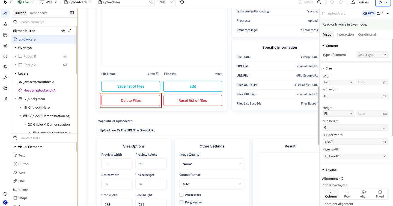Open the Styles palette icon
This screenshot has height=206, width=393.
[x=5, y=67]
